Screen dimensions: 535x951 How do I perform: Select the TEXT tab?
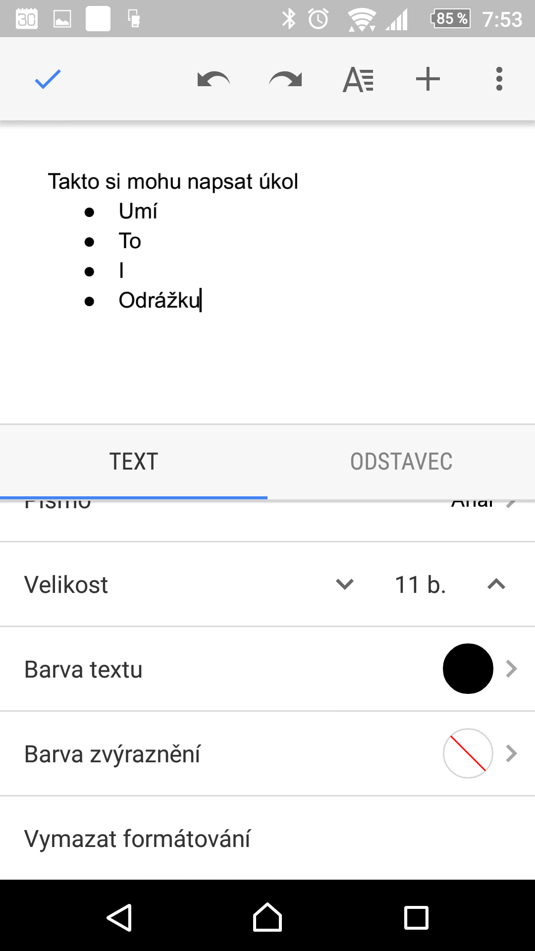[134, 462]
